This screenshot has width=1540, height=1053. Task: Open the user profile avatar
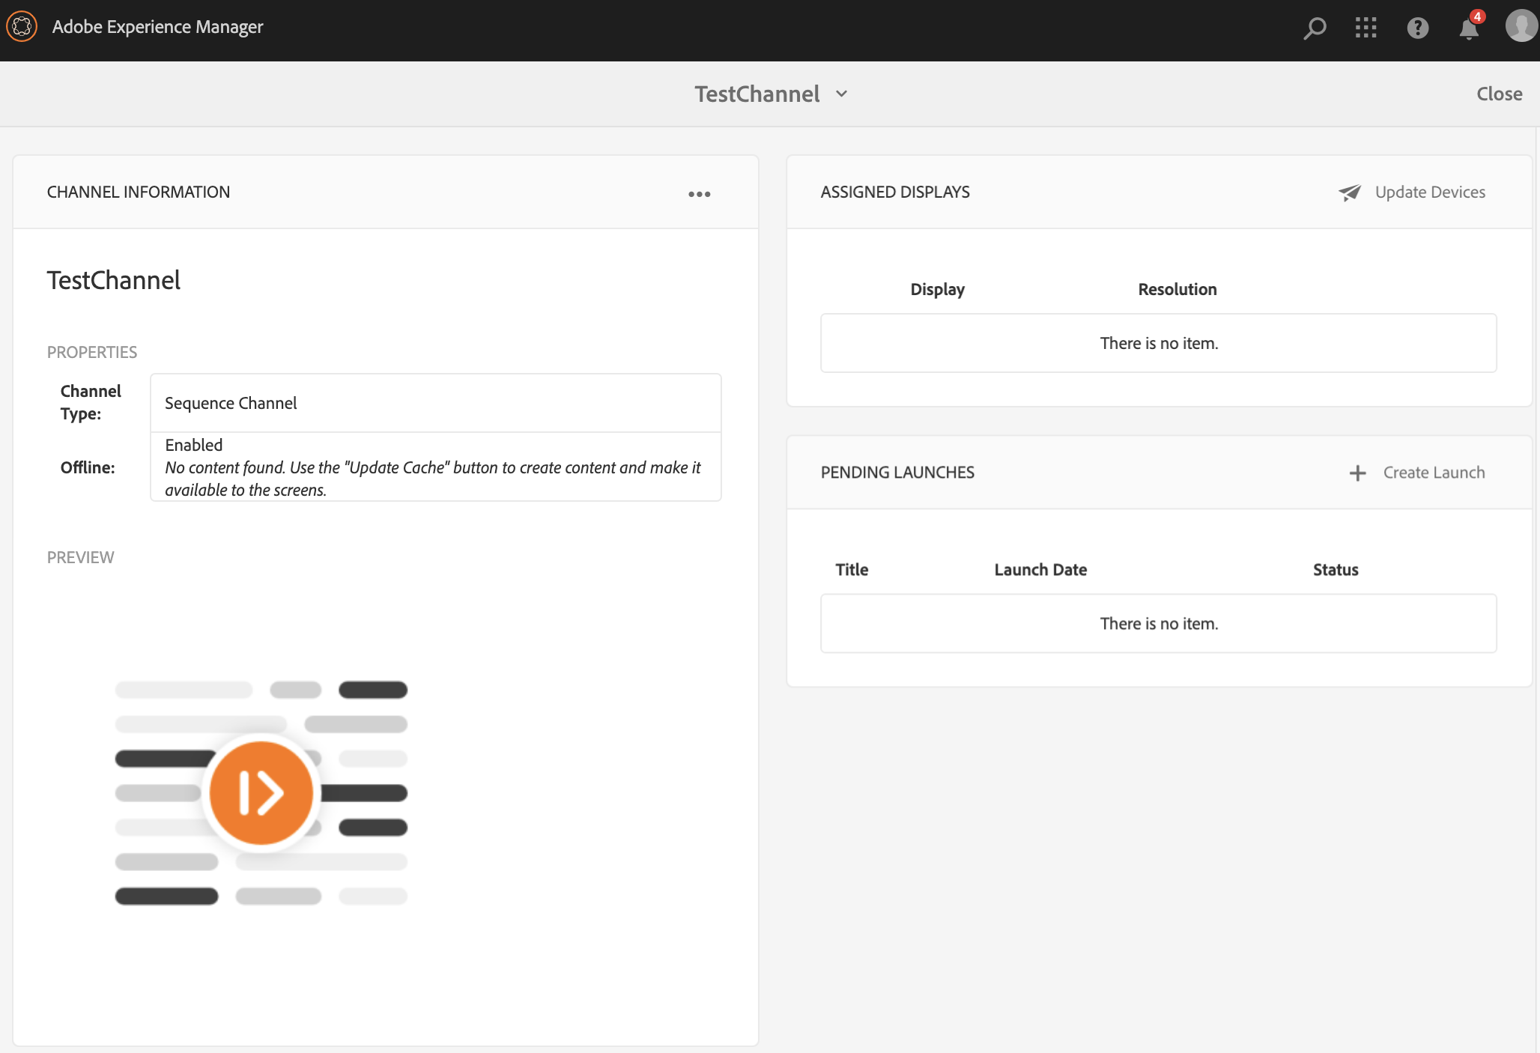click(1521, 27)
